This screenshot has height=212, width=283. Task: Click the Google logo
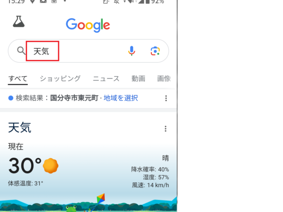click(88, 25)
